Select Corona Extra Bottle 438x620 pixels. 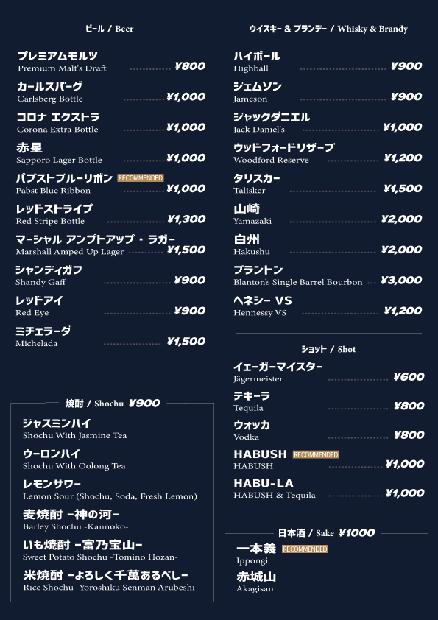(111, 122)
